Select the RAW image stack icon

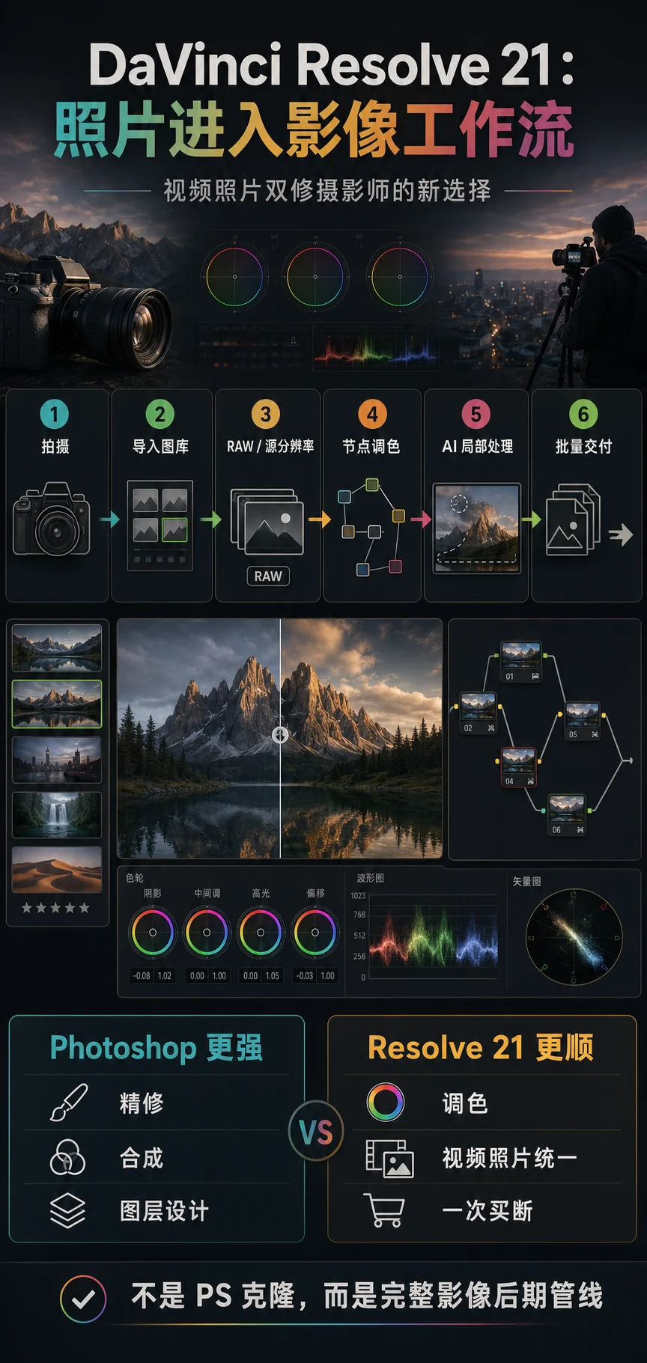click(267, 522)
